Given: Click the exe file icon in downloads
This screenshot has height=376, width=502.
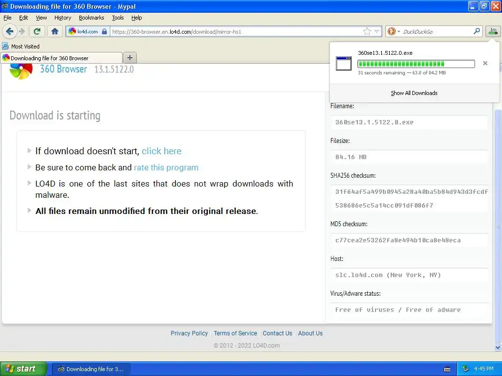Looking at the screenshot, I should pyautogui.click(x=344, y=63).
